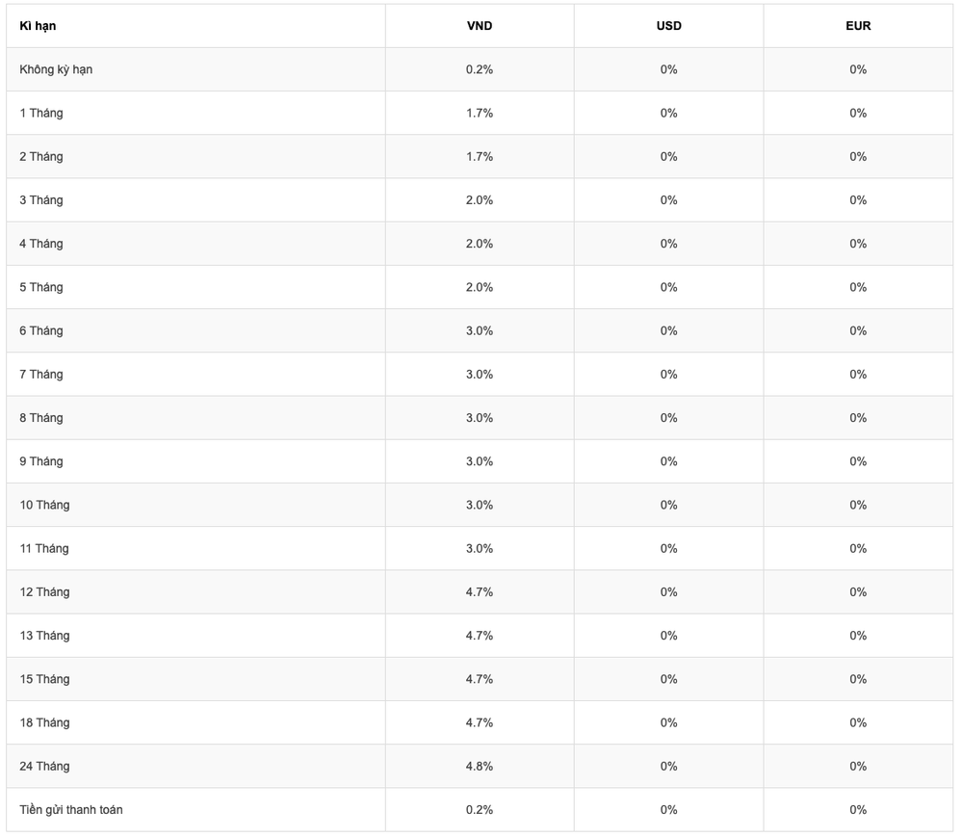963x837 pixels.
Task: Select VND rate in 3 Tháng row
Action: pyautogui.click(x=480, y=200)
